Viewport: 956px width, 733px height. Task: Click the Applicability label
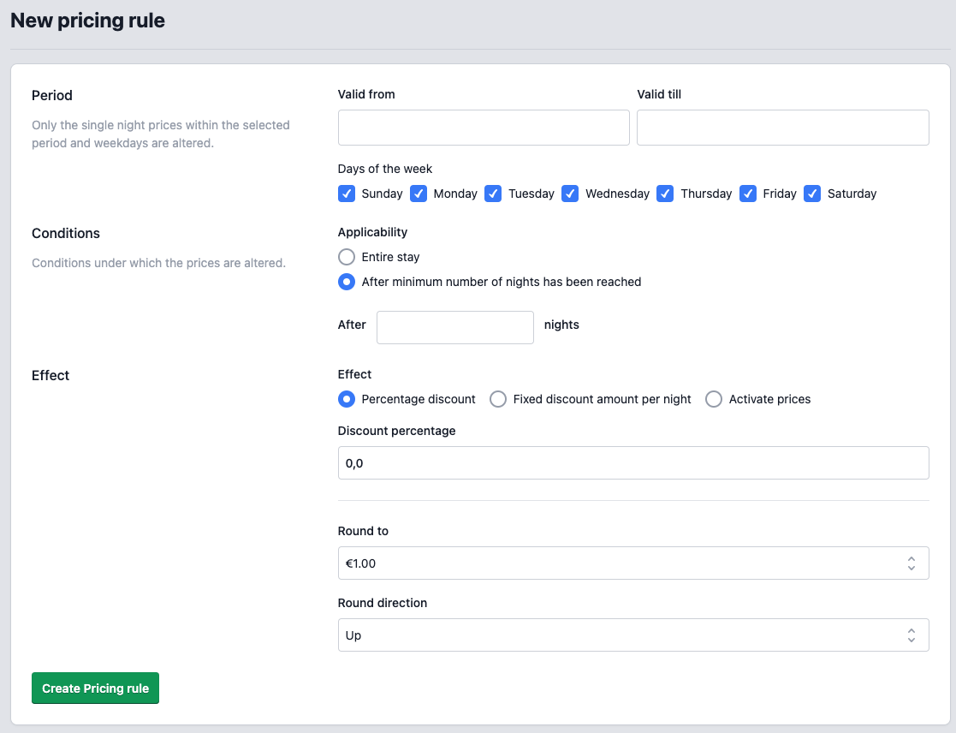(372, 232)
